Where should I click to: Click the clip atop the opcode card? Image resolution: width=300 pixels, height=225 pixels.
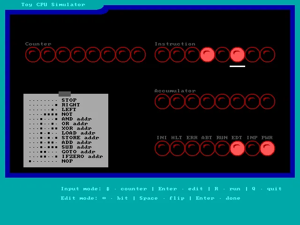coord(65,94)
